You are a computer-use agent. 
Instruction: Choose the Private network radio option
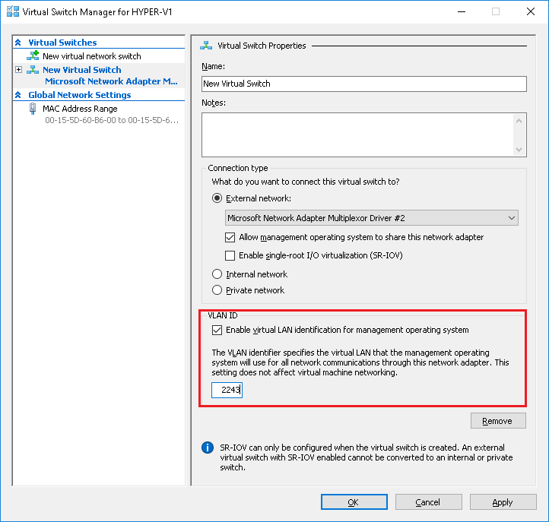click(x=217, y=290)
